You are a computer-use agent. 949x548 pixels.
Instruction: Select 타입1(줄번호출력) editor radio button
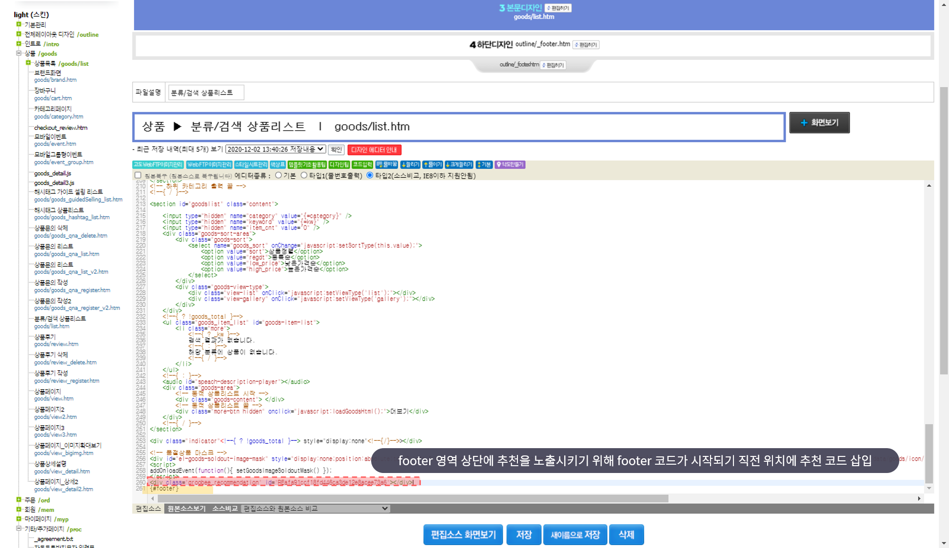[304, 175]
